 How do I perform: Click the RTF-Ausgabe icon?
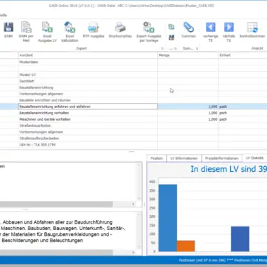pyautogui.click(x=94, y=30)
